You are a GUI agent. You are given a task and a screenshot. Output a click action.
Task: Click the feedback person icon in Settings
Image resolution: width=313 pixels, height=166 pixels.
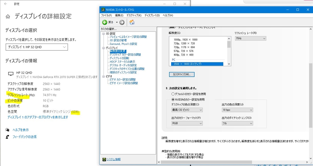7,137
